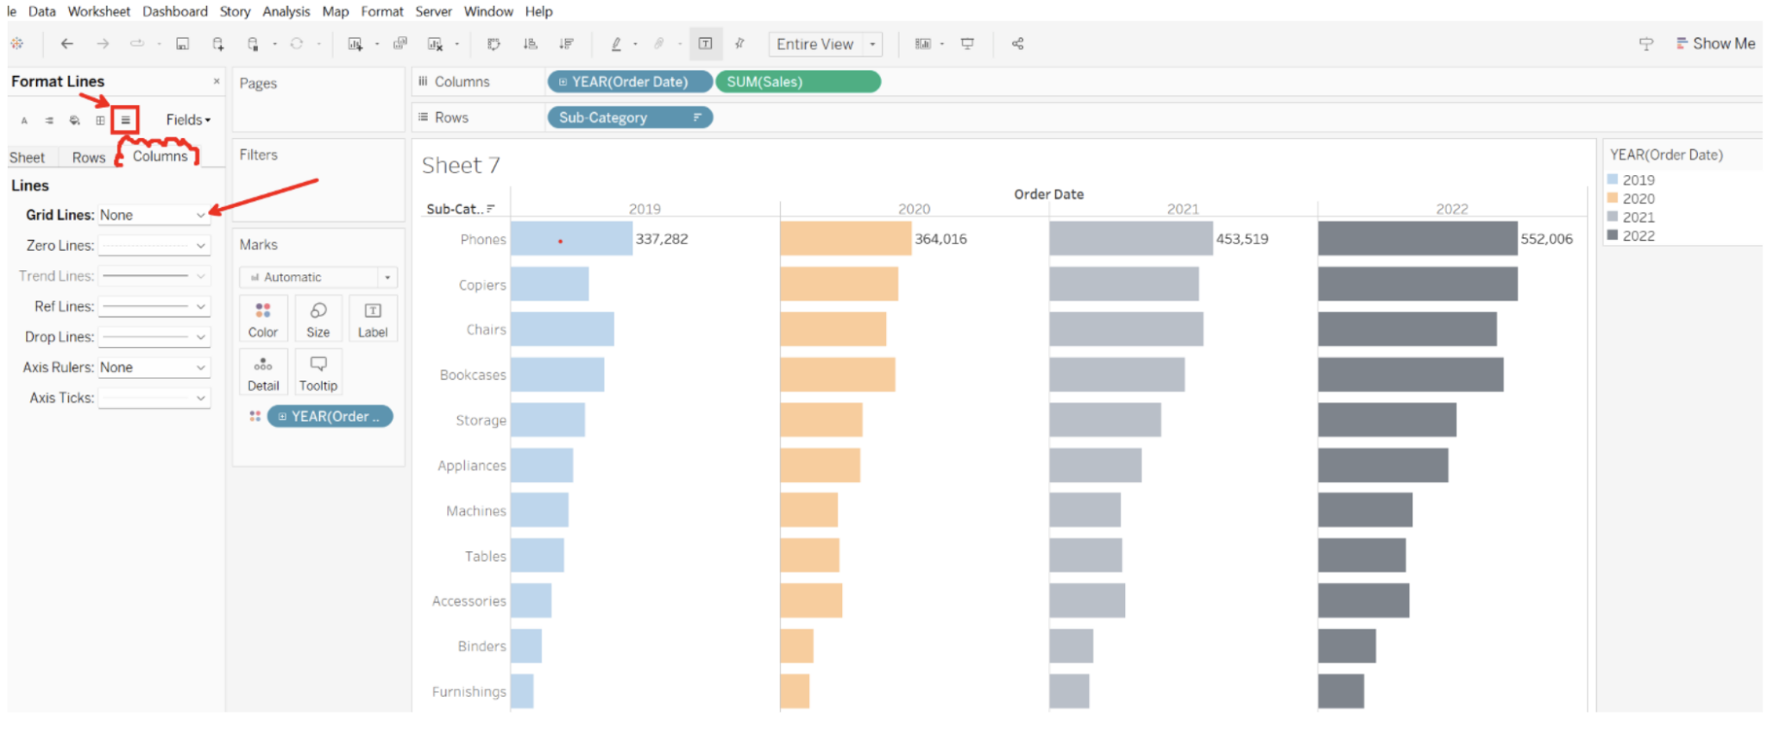
Task: Toggle Show Mark Labels toolbar button
Action: (705, 44)
